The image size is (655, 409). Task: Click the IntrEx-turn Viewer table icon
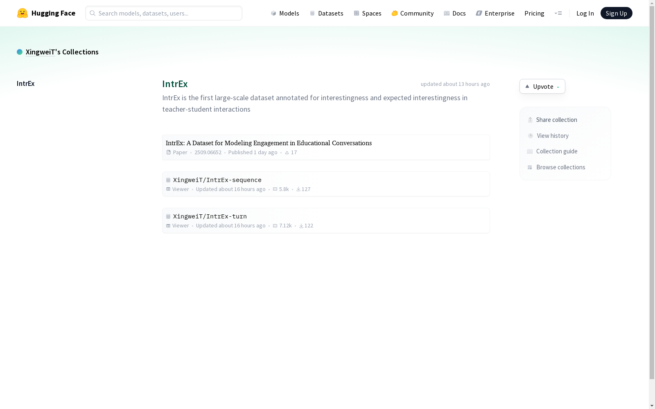click(168, 225)
